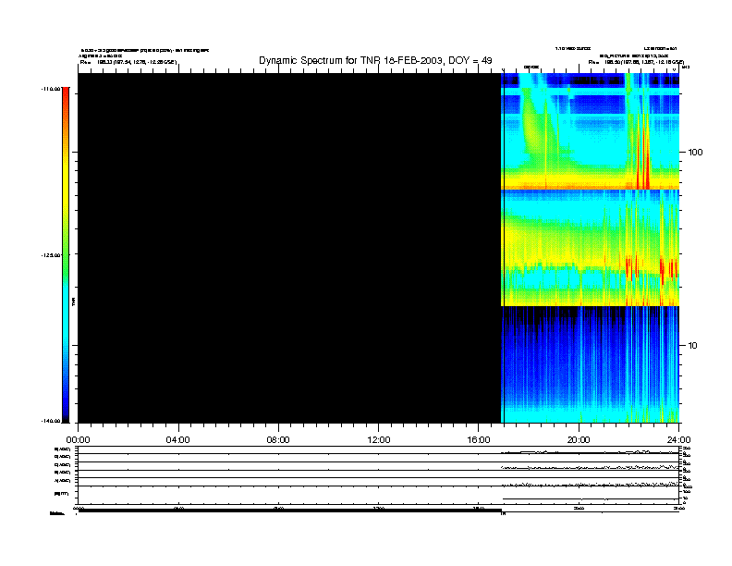Click the -110.00 color scale maximum label
The height and width of the screenshot is (566, 732).
click(51, 89)
